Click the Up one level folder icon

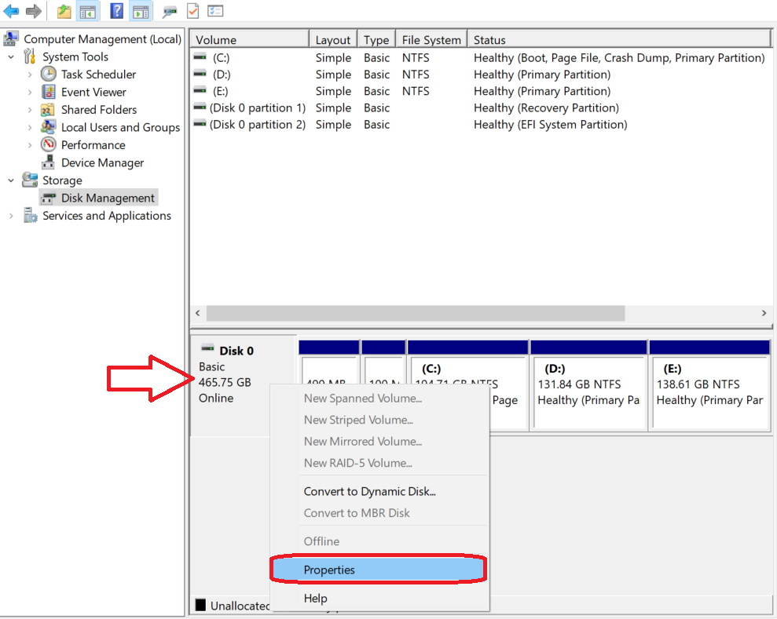(x=64, y=11)
